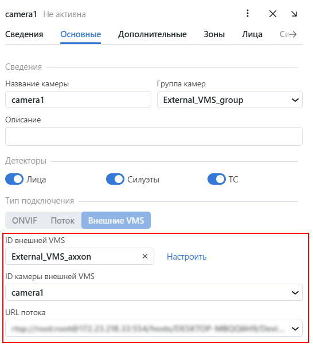Click into the Описание text field
The width and height of the screenshot is (313, 350).
[155, 137]
